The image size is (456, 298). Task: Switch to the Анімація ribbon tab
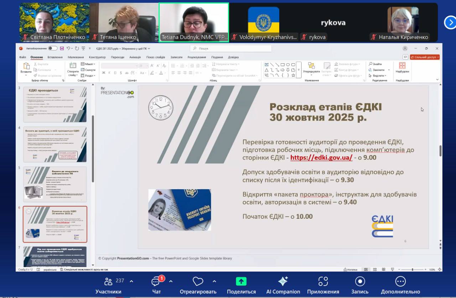(x=135, y=57)
